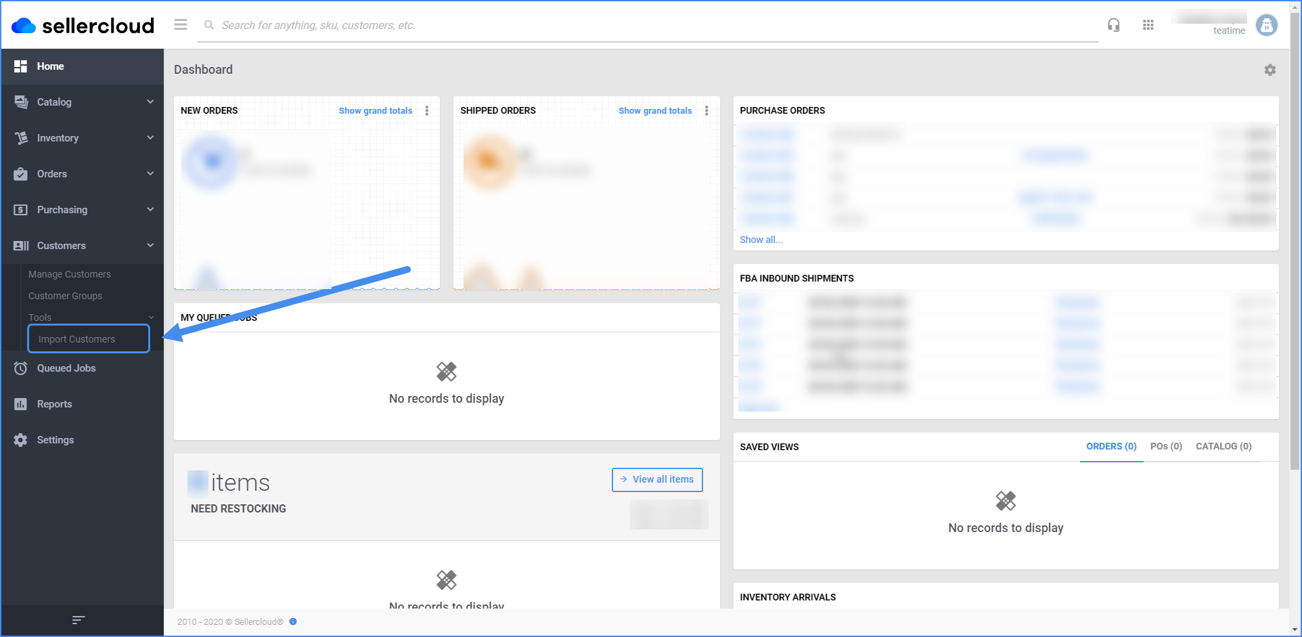Click the Tools submenu label

tap(40, 317)
